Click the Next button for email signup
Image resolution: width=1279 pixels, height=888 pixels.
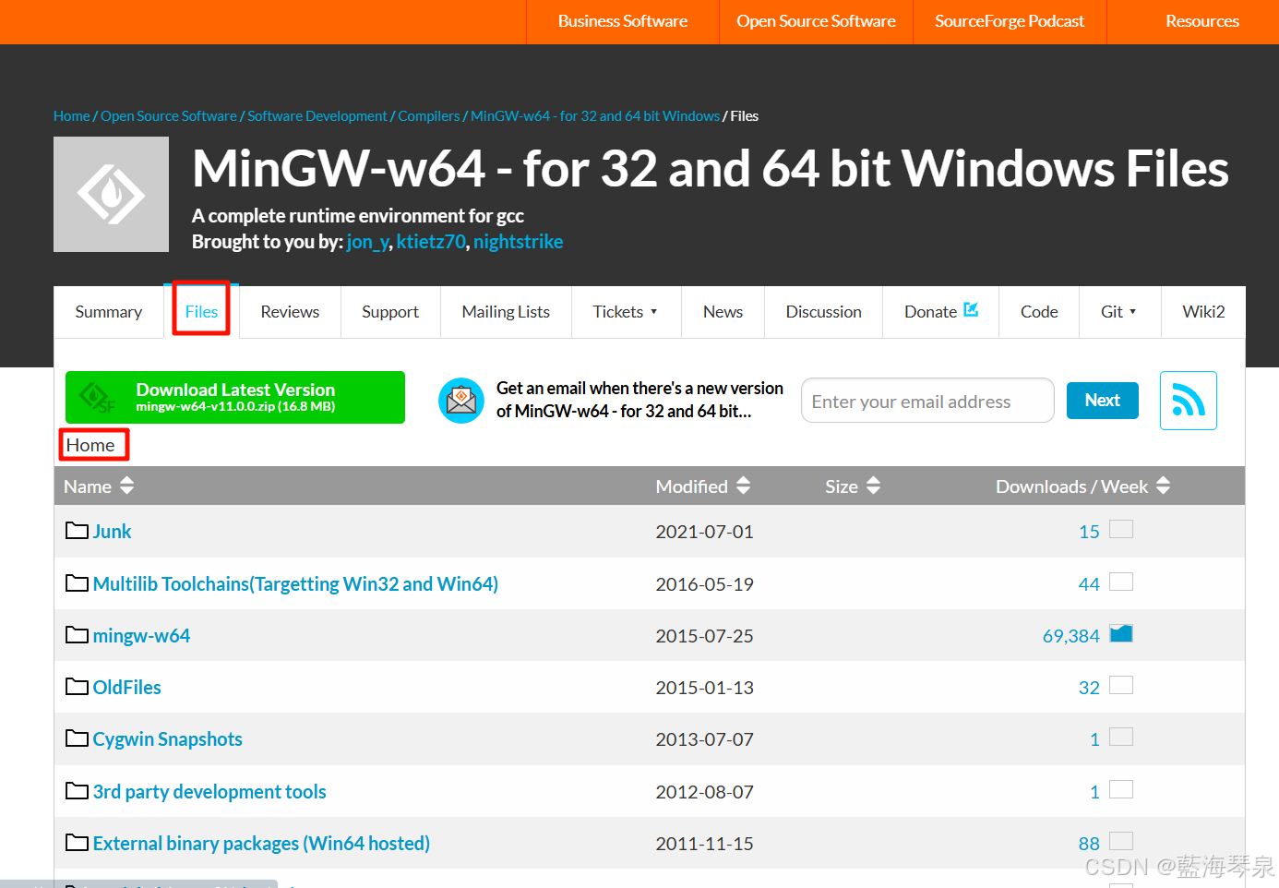(x=1103, y=401)
